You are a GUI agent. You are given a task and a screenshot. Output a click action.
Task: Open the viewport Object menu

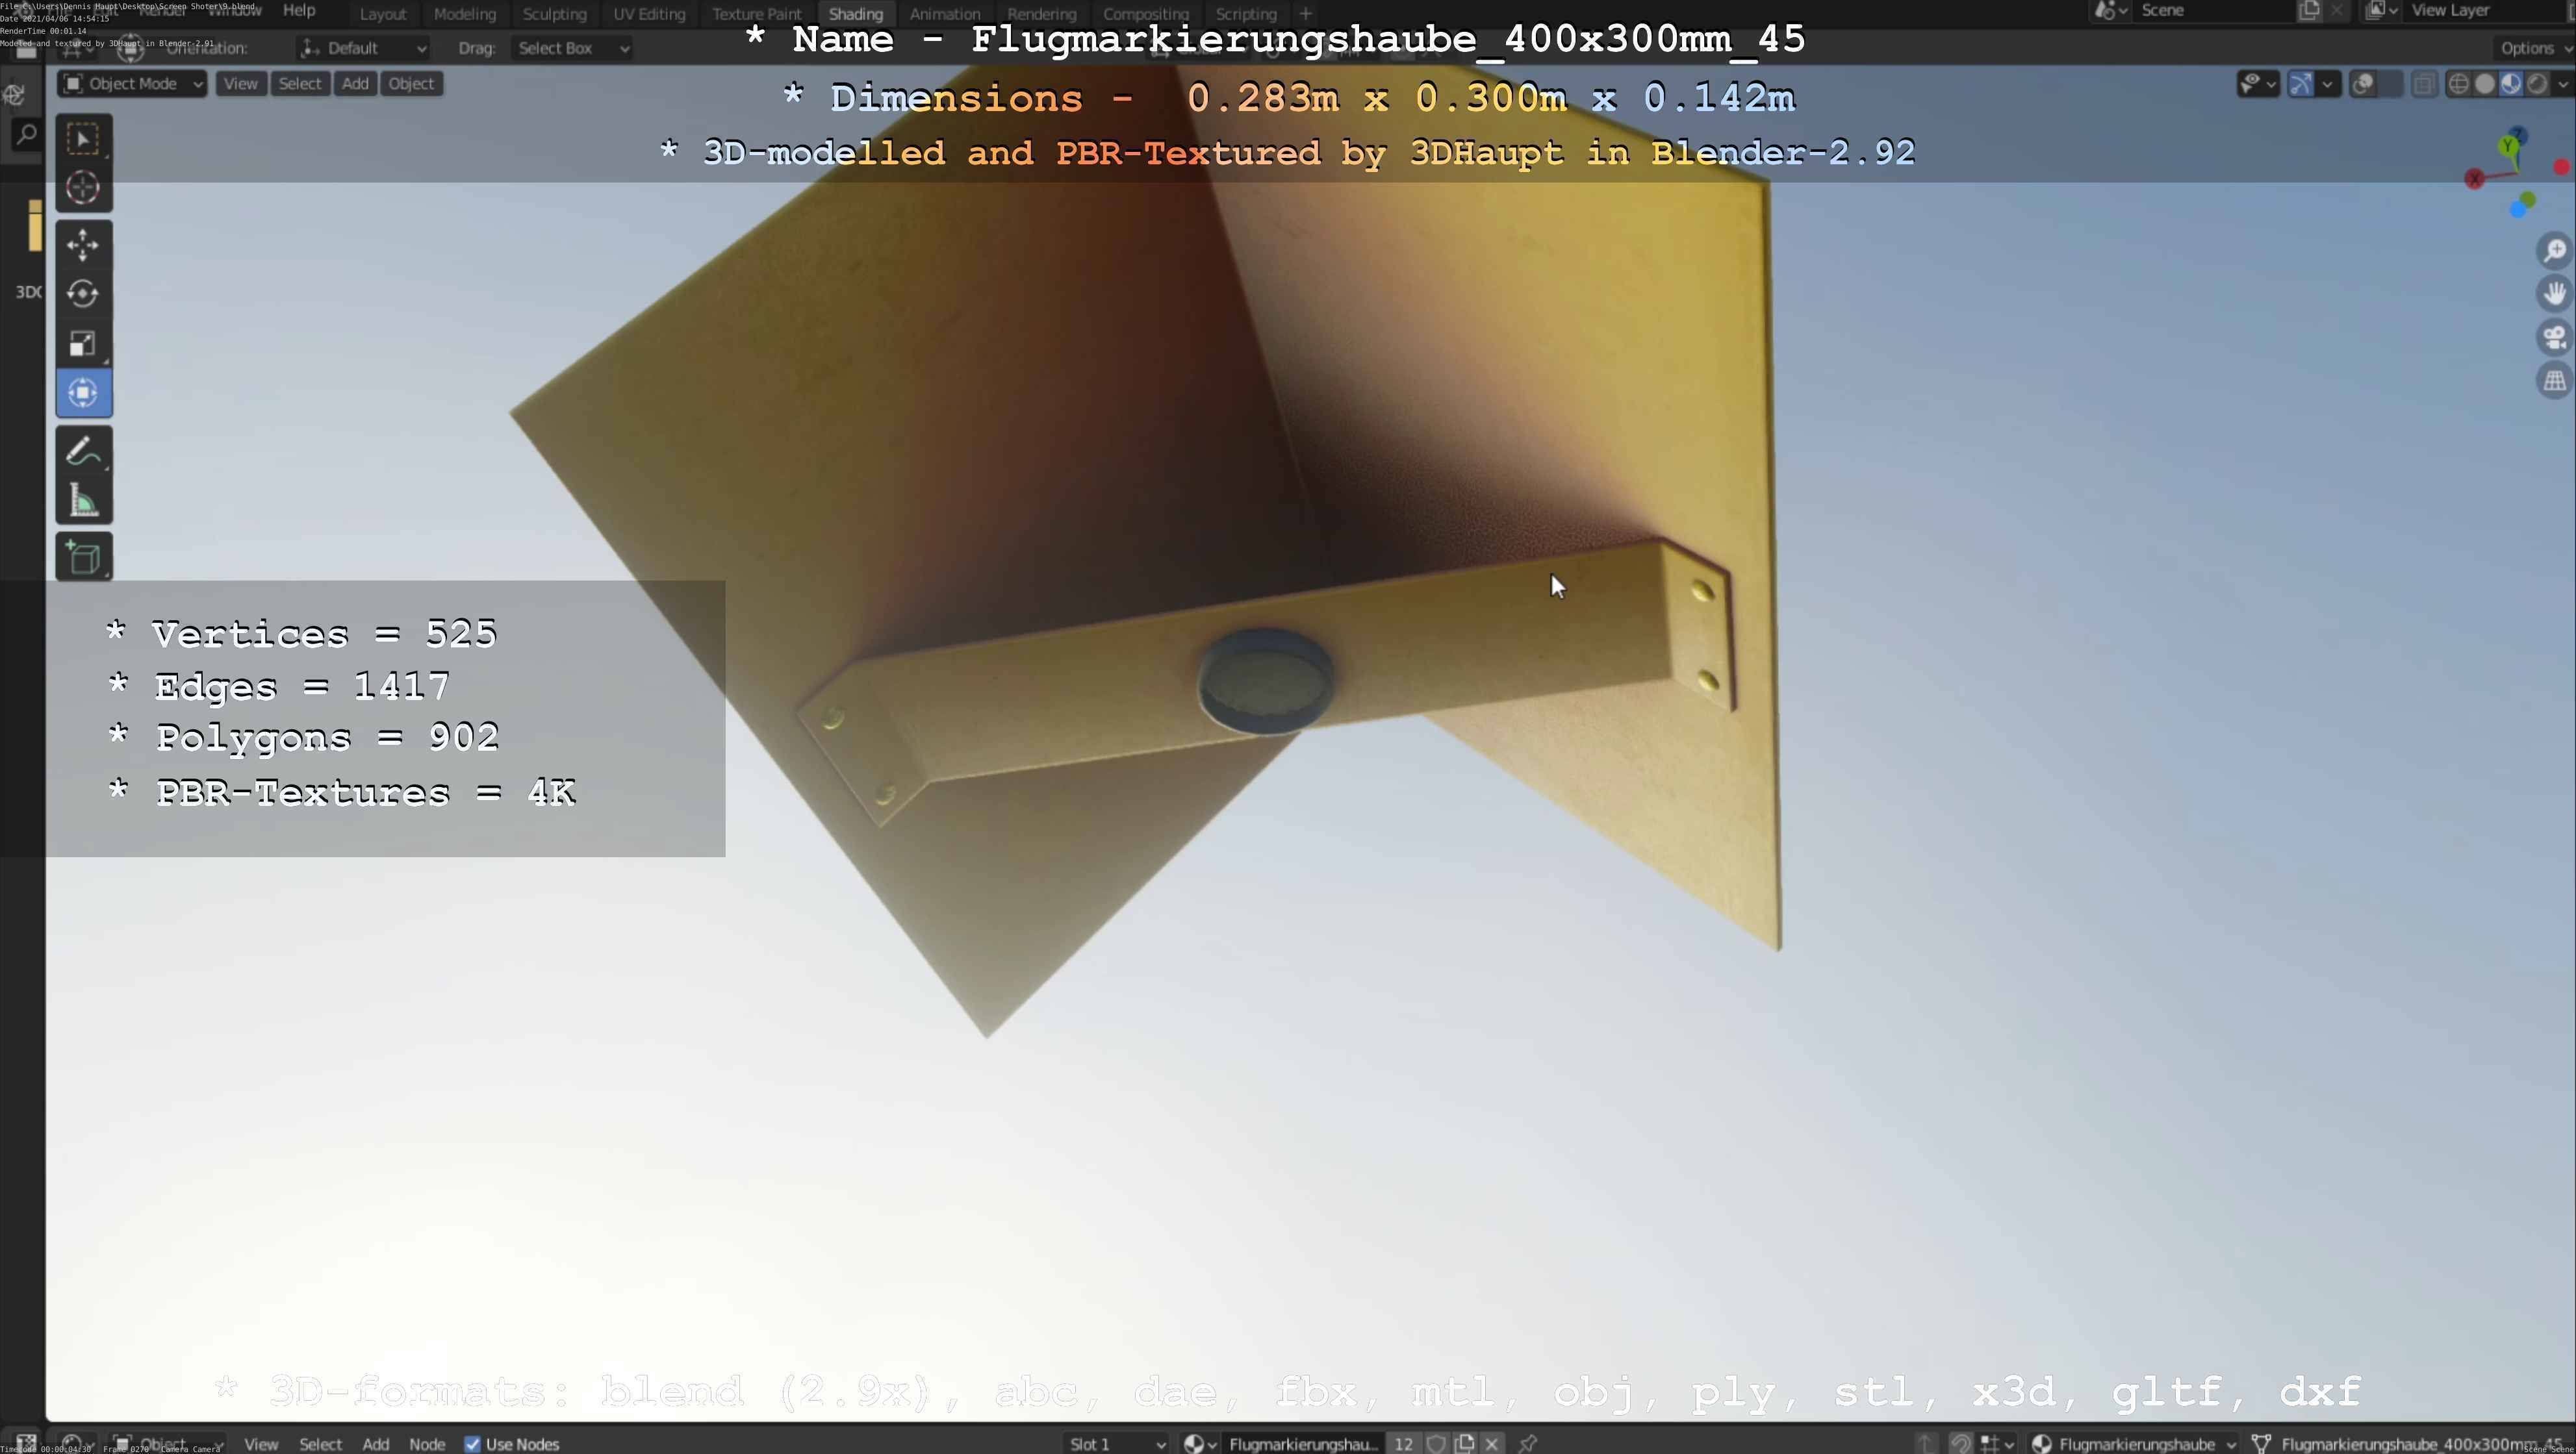click(411, 84)
